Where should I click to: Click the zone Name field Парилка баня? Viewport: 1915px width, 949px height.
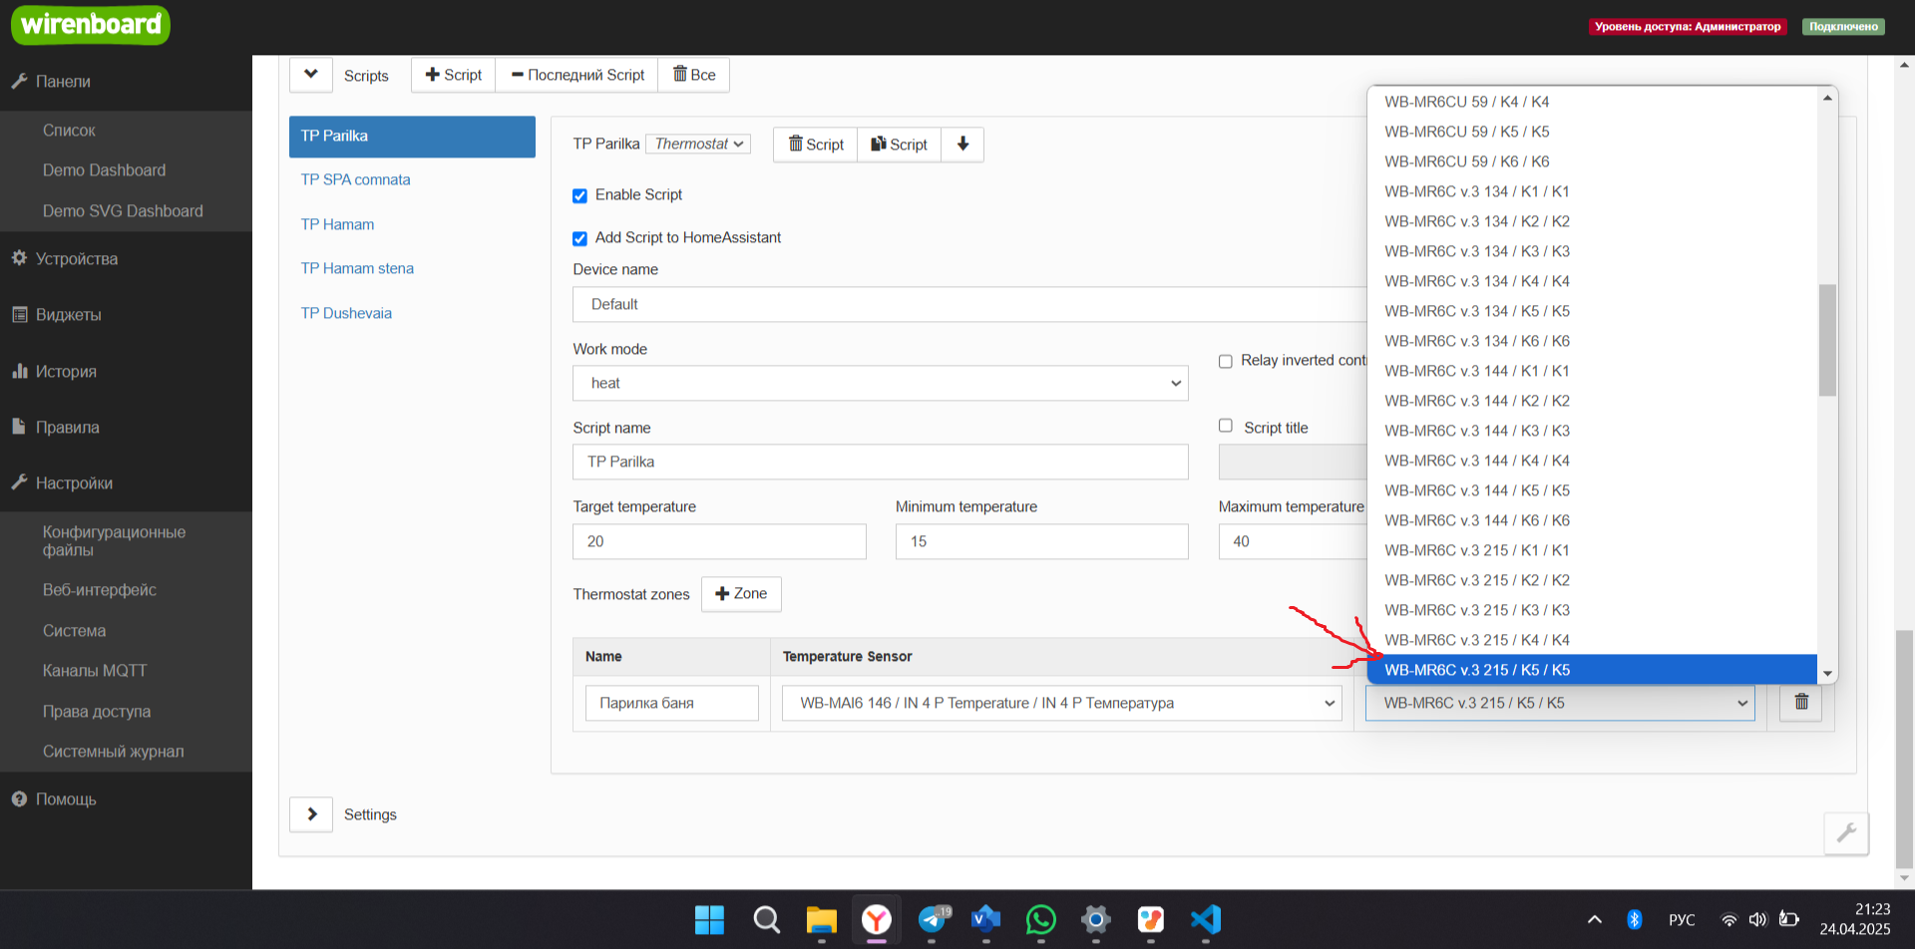point(671,703)
